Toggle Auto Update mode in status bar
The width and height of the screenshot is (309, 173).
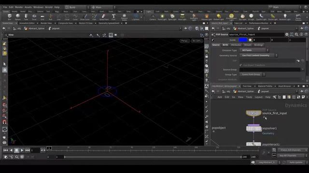(x=295, y=162)
